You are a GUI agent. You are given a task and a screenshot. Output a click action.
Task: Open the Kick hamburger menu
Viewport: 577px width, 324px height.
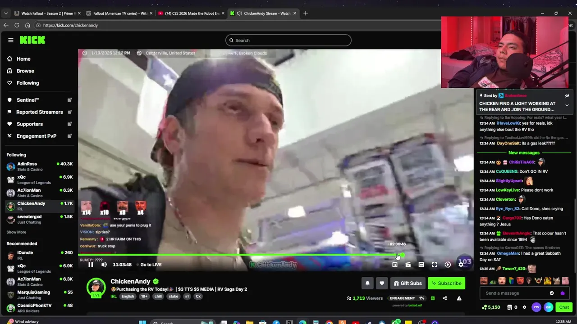coord(11,40)
